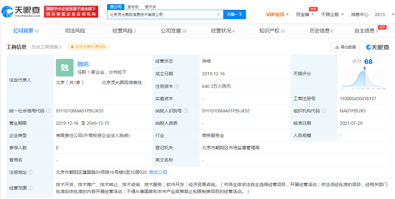395x199 pixels.
Task: Click the help icon next to 注册地址
Action: tap(31, 173)
